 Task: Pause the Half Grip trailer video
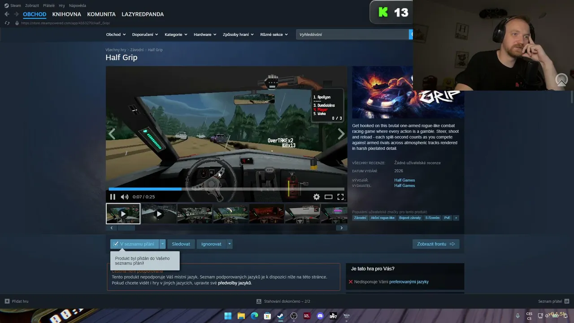tap(113, 197)
